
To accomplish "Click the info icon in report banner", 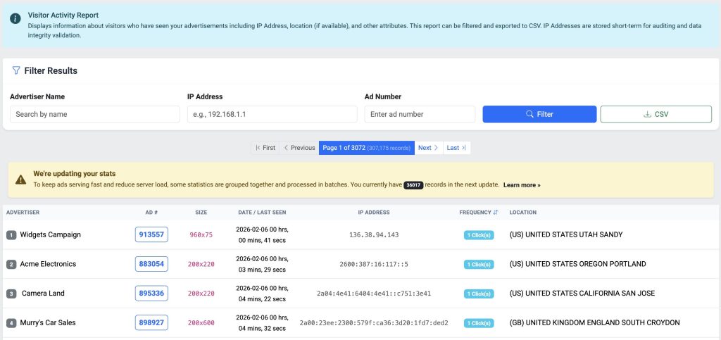I will click(15, 19).
